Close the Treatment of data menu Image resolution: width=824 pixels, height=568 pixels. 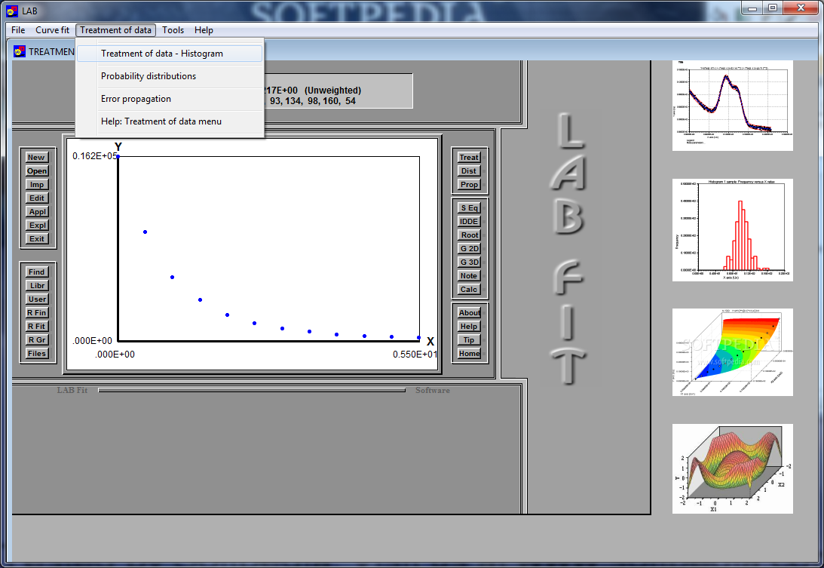[x=115, y=30]
